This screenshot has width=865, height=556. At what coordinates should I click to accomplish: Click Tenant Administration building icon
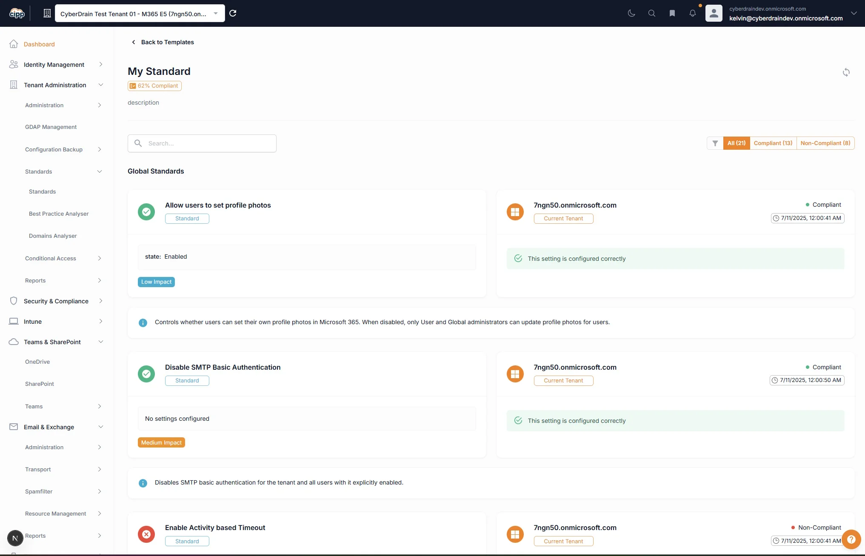coord(14,85)
